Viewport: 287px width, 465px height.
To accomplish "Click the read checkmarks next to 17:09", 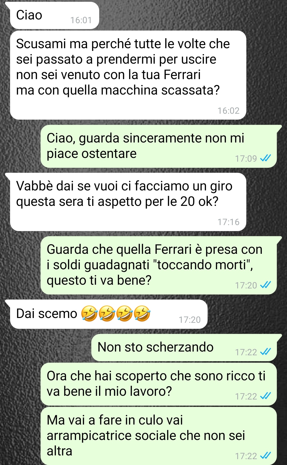I will (x=265, y=158).
